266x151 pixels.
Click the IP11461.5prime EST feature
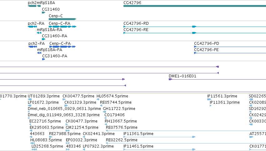159,149
